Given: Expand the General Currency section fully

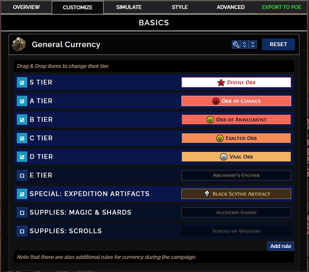Looking at the screenshot, I should point(244,45).
